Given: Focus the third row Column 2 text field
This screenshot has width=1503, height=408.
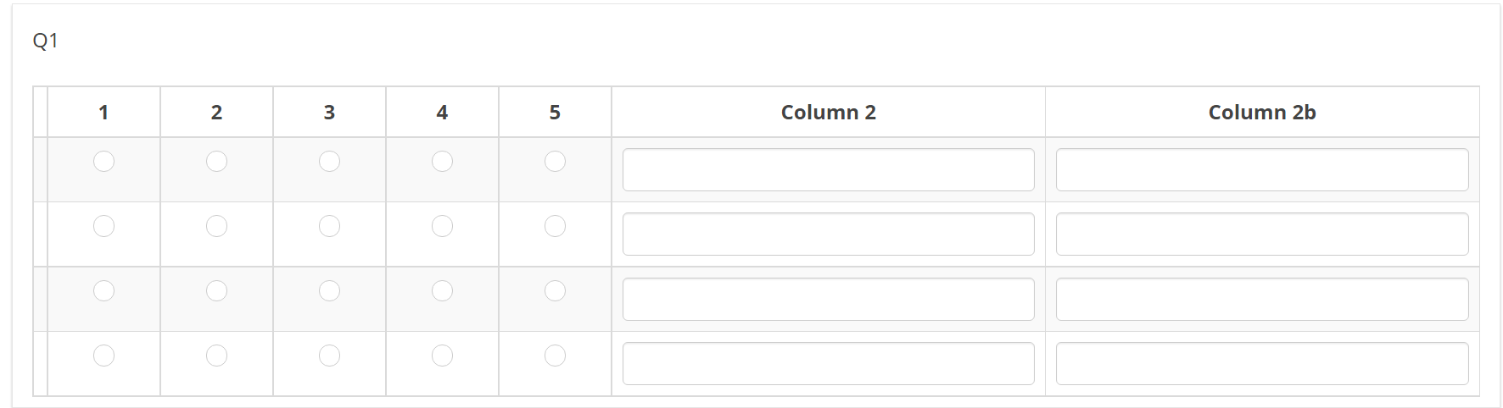Looking at the screenshot, I should coord(828,300).
